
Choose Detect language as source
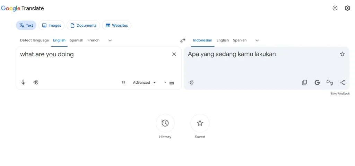pos(34,40)
